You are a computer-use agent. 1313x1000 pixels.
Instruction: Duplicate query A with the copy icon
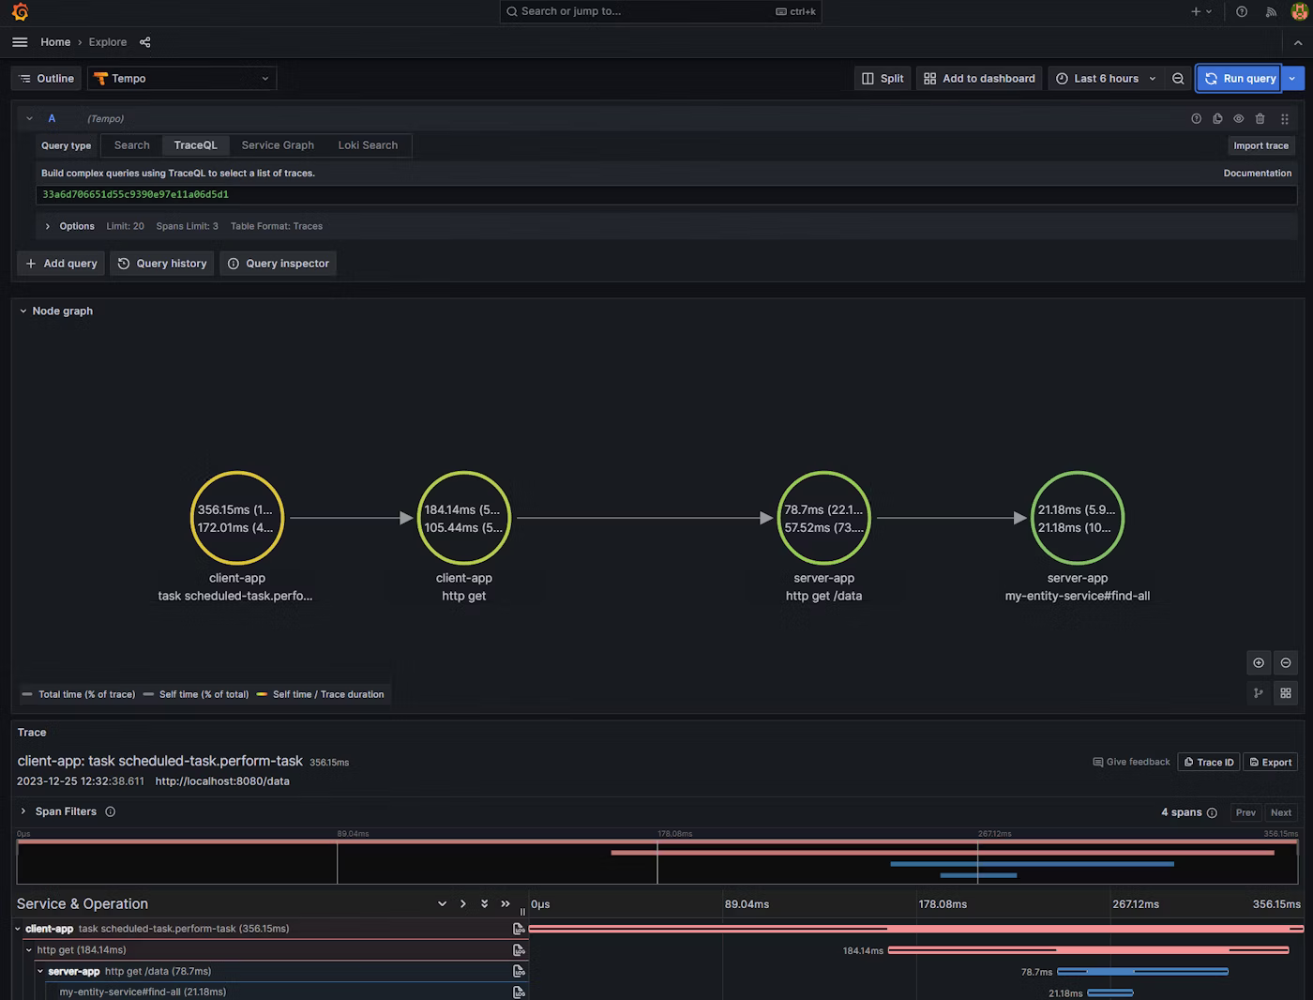(1217, 119)
